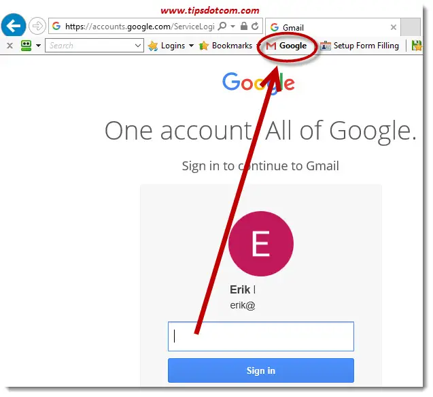This screenshot has width=433, height=397.
Task: Expand the RoboForm icon dropdown arrow
Action: tap(38, 46)
